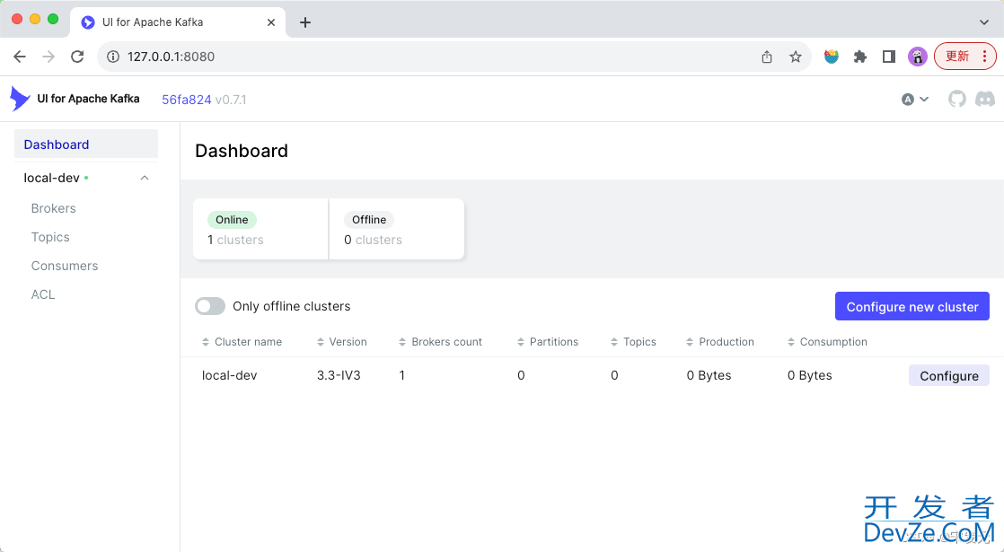1004x552 pixels.
Task: Open the tab search chevron
Action: tap(984, 22)
